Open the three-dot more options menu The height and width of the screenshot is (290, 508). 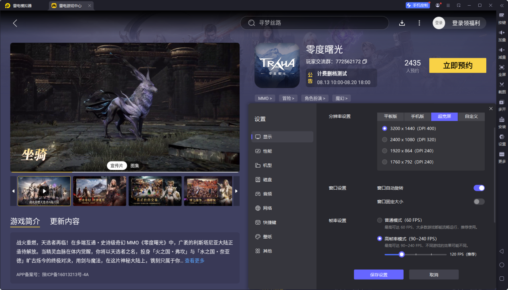click(419, 23)
